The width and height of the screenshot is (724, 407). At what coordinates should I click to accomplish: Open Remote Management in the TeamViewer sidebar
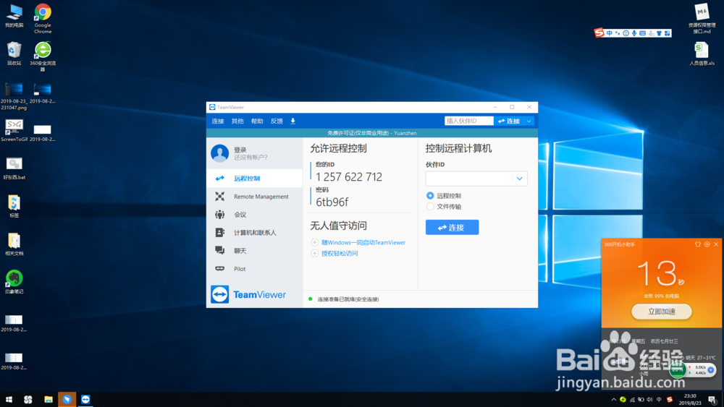pos(254,197)
